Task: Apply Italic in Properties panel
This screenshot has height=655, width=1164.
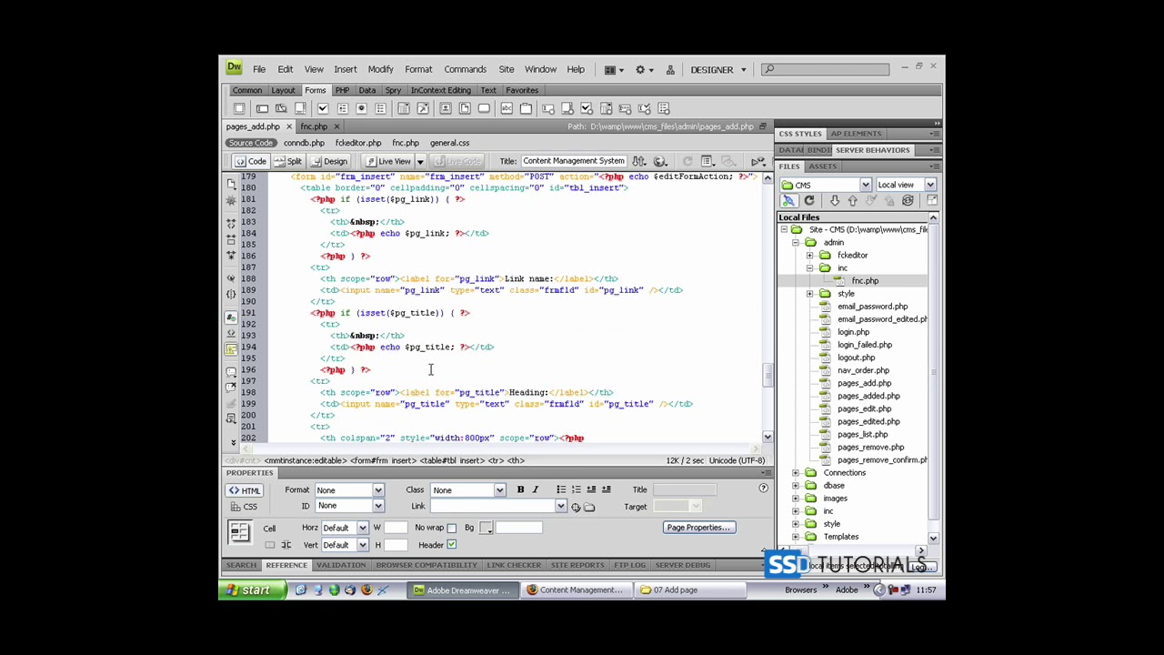Action: 535,489
